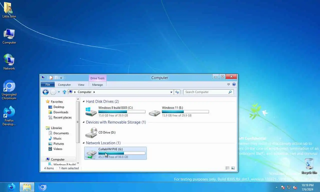Image resolution: width=320 pixels, height=192 pixels.
Task: Show hidden tray icons arrow
Action: pyautogui.click(x=276, y=187)
